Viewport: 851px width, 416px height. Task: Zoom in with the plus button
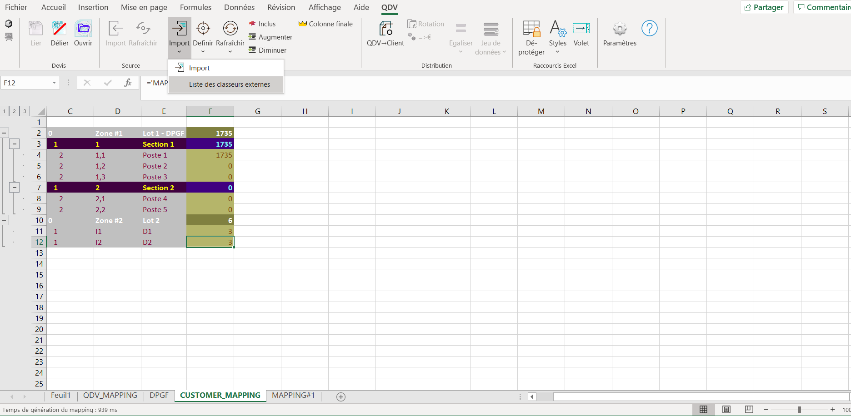point(832,410)
